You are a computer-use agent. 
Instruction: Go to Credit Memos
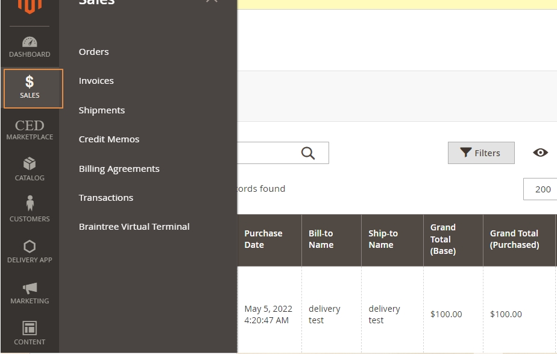[x=109, y=139]
